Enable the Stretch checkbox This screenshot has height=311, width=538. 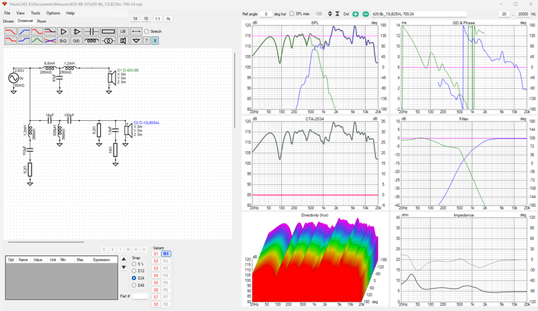(x=147, y=31)
